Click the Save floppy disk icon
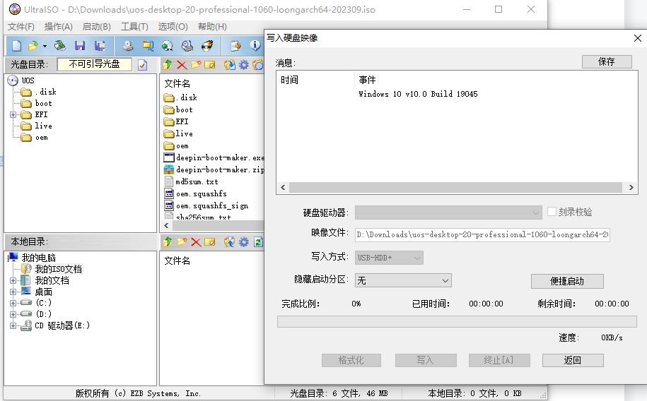Viewport: 647px width, 401px height. [80, 45]
